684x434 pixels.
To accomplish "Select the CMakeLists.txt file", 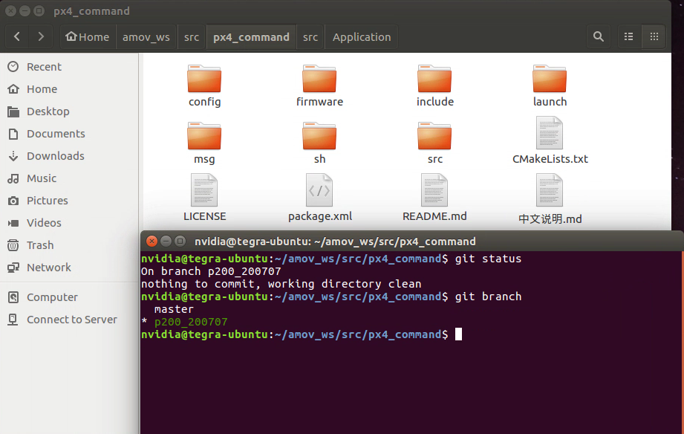I will 550,140.
